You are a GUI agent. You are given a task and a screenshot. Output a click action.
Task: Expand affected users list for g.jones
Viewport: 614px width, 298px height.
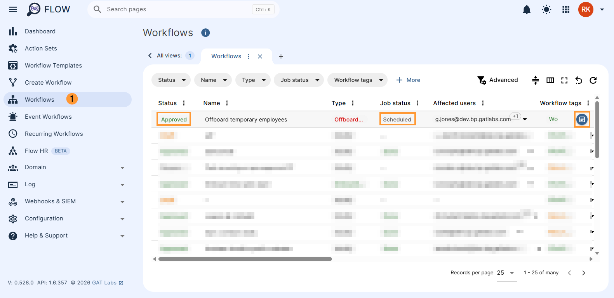click(x=525, y=120)
